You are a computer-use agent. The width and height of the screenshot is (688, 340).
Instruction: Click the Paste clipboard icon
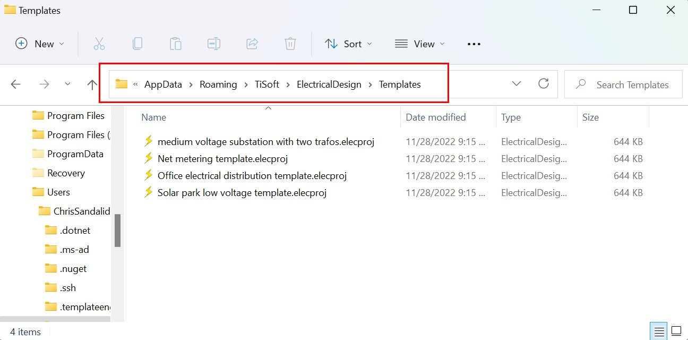point(176,44)
